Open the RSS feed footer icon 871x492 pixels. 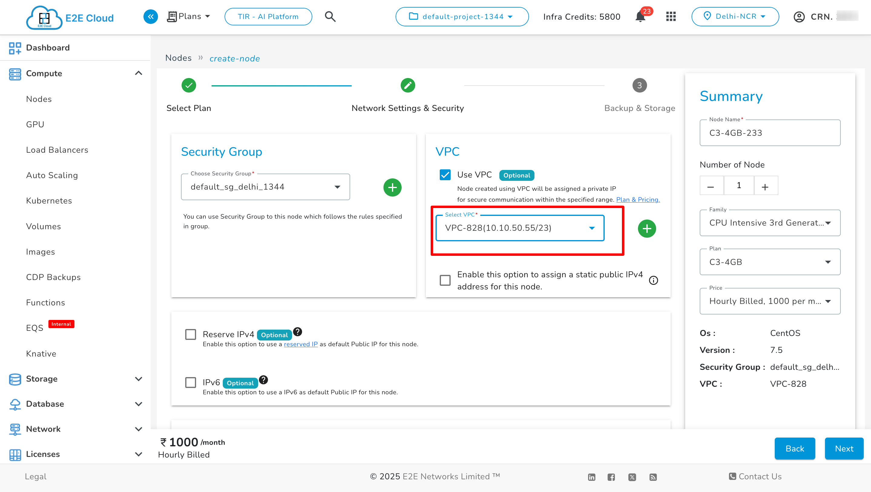[x=653, y=477]
